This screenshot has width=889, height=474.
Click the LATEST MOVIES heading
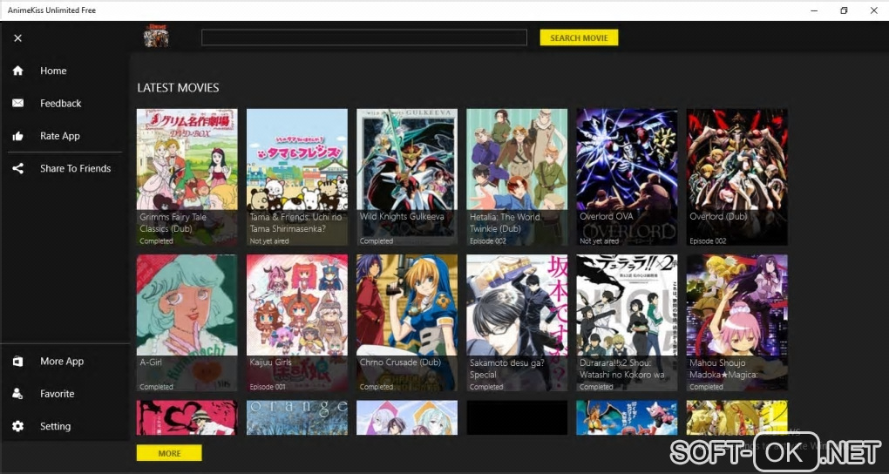tap(178, 88)
